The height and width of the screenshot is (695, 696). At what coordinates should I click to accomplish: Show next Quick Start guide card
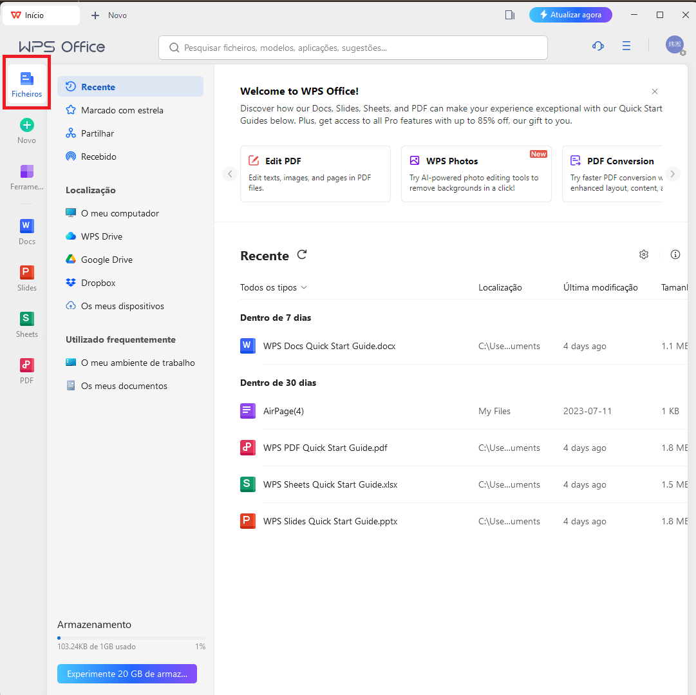pyautogui.click(x=672, y=174)
